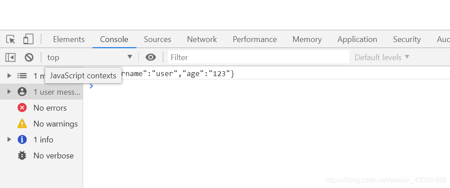Click the blue info circle icon

[x=22, y=139]
